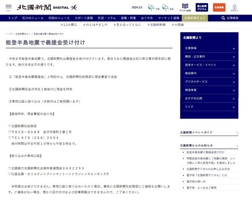Expand the 企業情報 sidebar section

(x=209, y=48)
